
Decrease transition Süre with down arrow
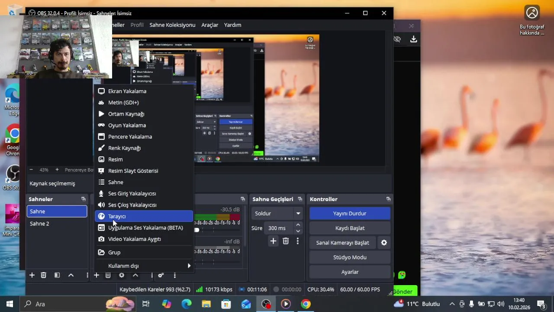298,231
